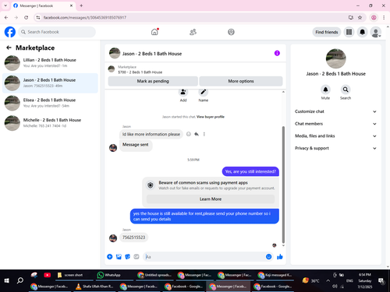Open the View buyer profile link
The image size is (390, 292).
click(211, 117)
